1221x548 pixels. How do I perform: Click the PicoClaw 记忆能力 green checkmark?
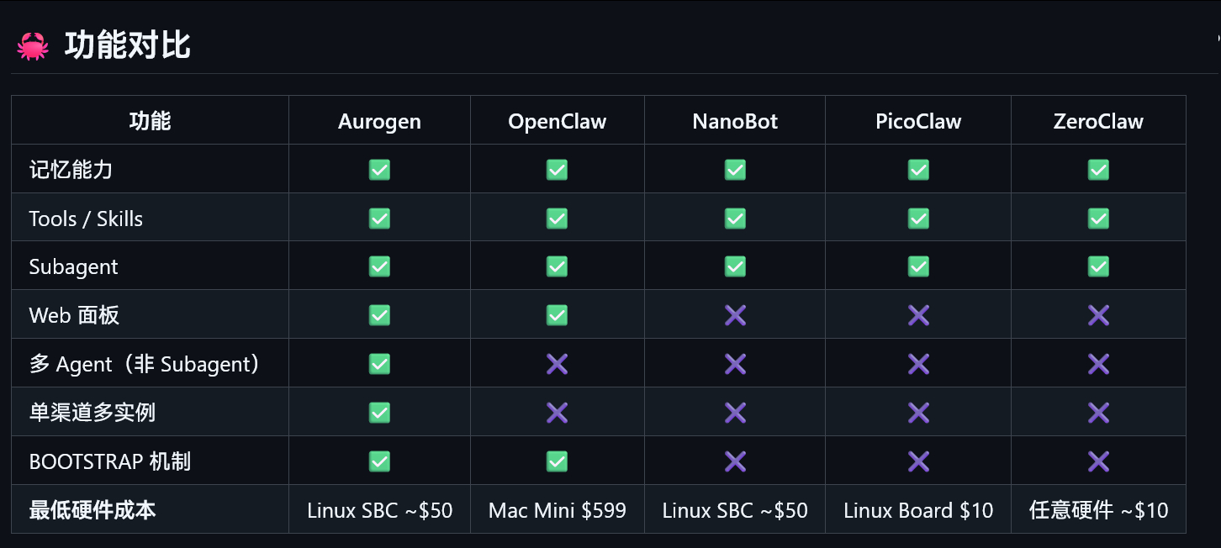(x=918, y=170)
